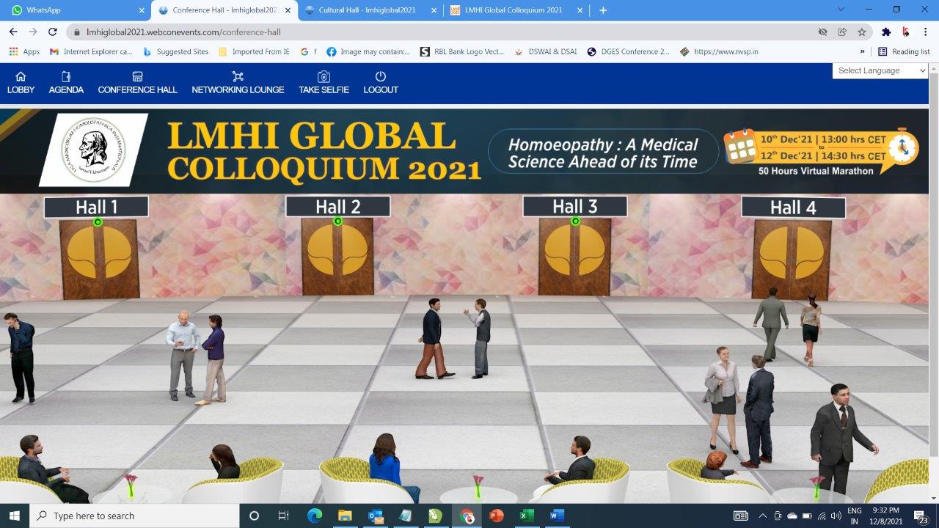
Task: Log out using the Logout button
Action: point(381,82)
